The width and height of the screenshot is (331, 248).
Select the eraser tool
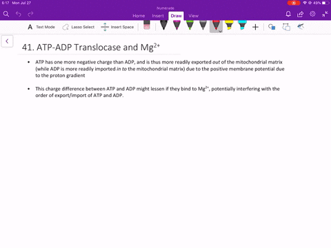tap(147, 25)
